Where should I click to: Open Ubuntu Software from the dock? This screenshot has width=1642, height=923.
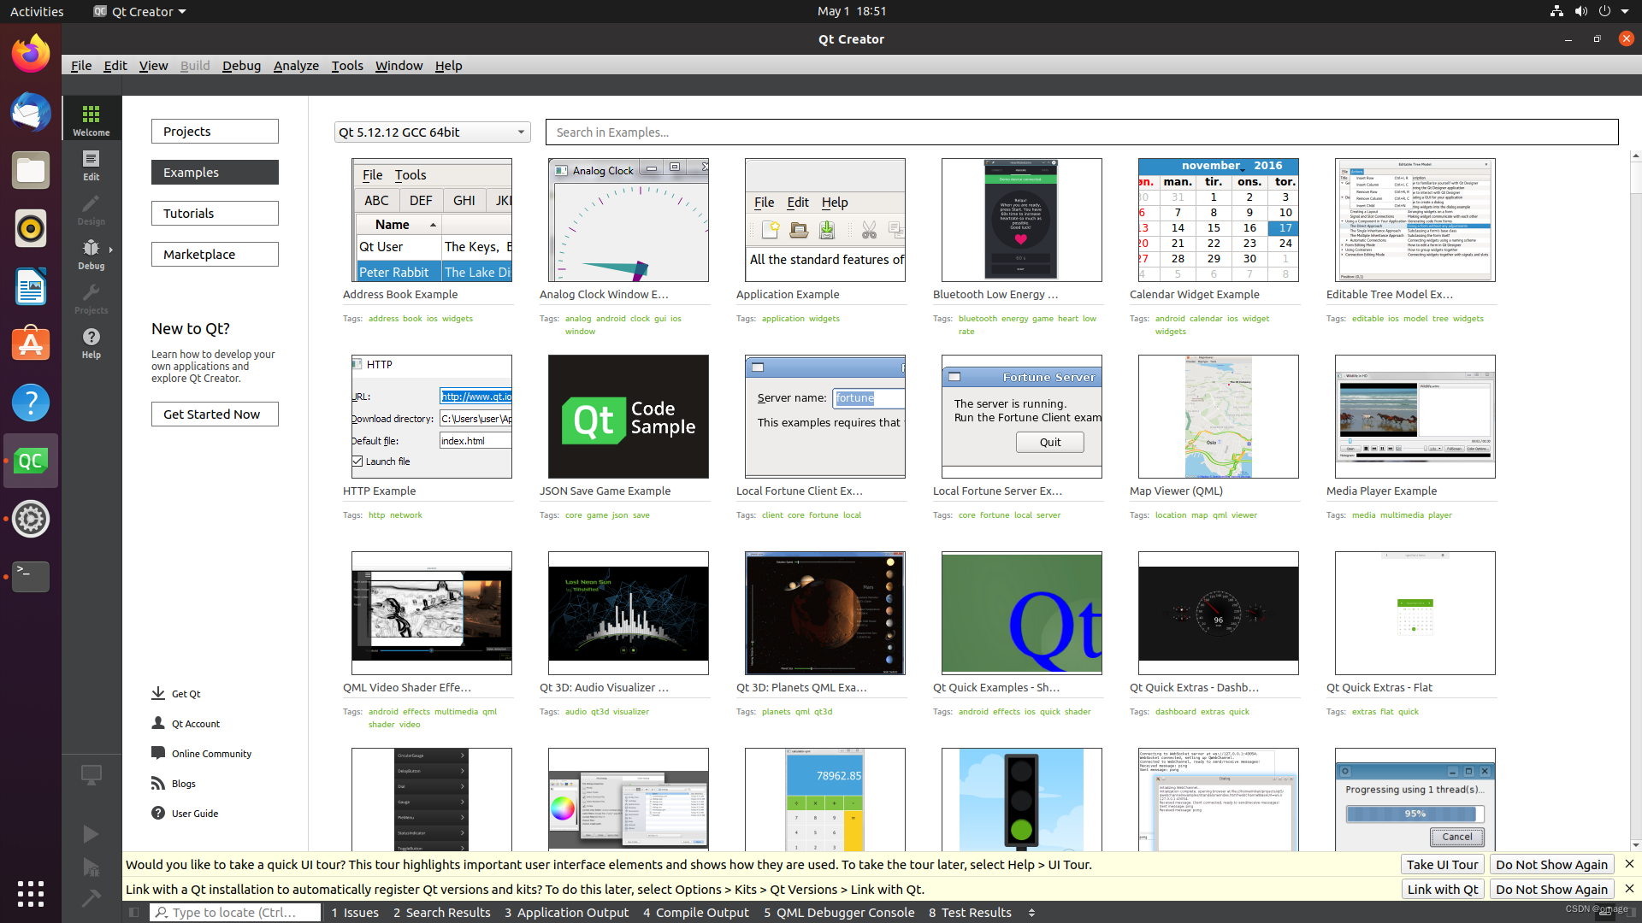click(x=31, y=344)
